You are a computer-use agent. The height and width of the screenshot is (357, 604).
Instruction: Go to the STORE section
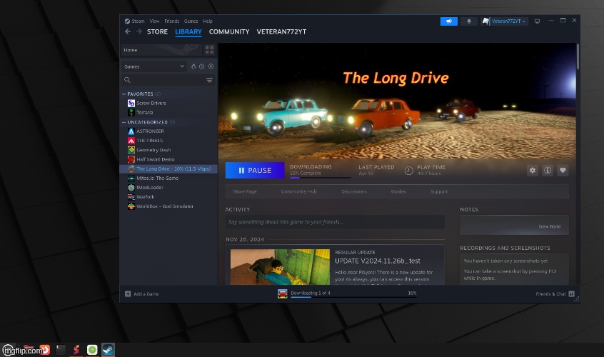157,31
